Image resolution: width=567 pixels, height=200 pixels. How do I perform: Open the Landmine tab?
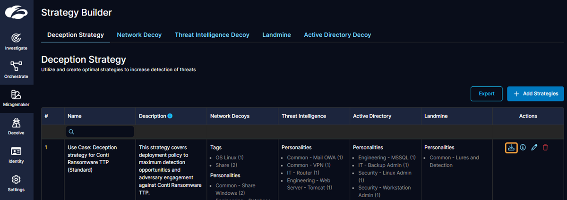coord(276,35)
